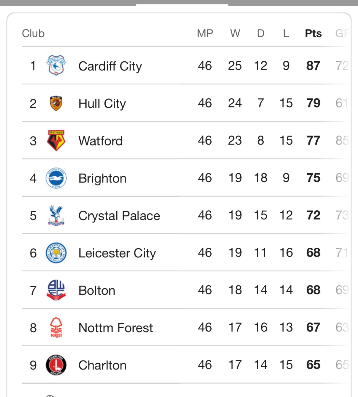Click the W column header
This screenshot has height=397, width=358.
coord(235,33)
